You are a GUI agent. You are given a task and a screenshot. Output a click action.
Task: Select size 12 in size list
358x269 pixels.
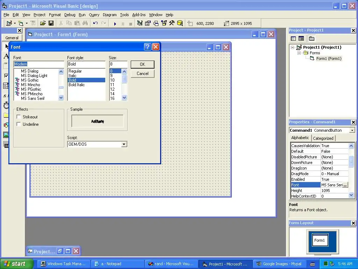pyautogui.click(x=112, y=89)
